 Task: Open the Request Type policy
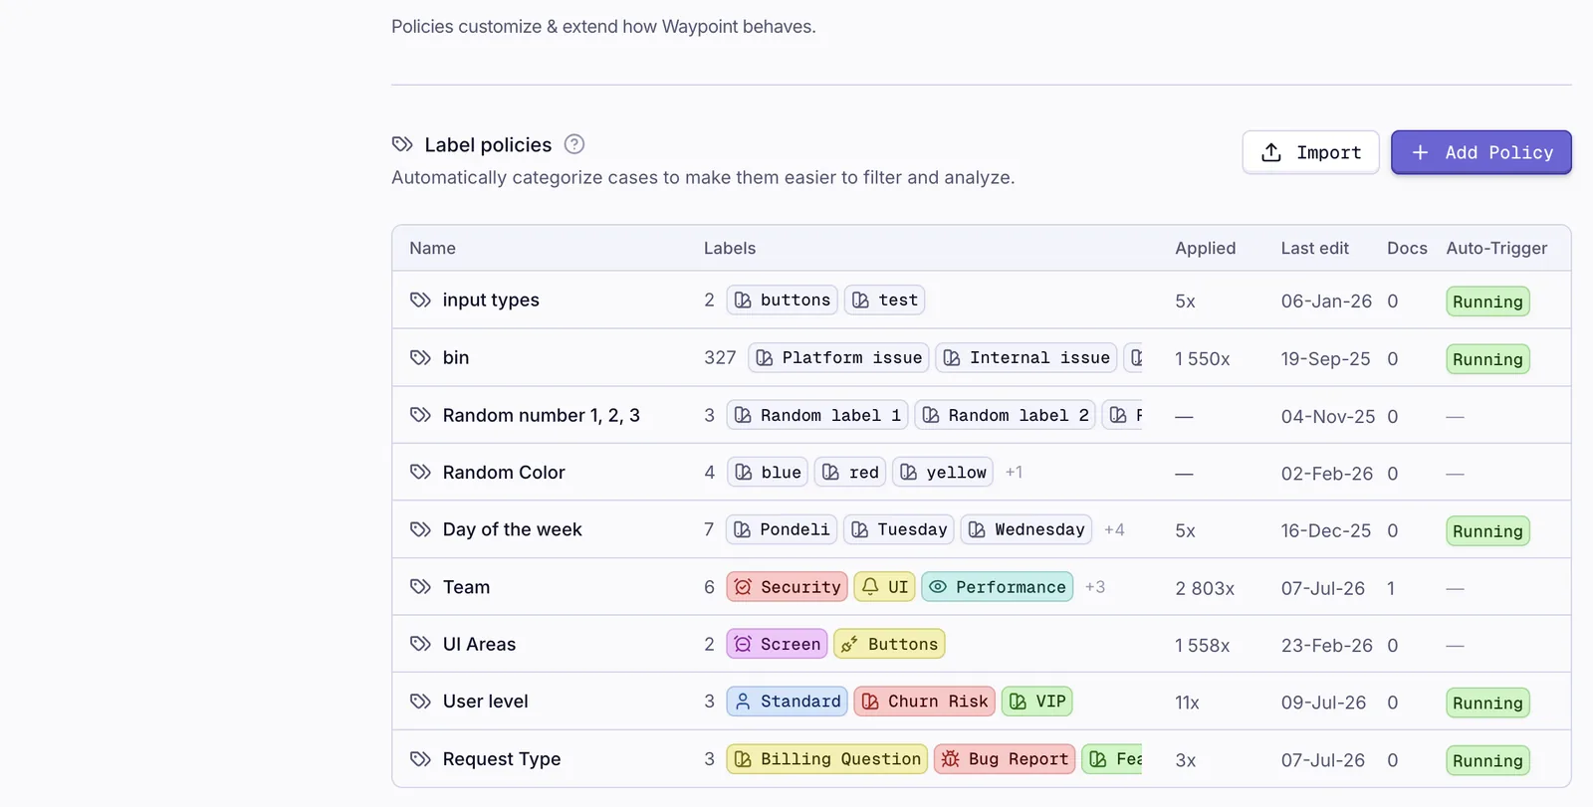click(502, 759)
